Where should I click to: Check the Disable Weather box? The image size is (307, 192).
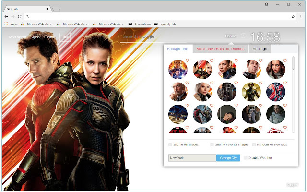pyautogui.click(x=246, y=158)
